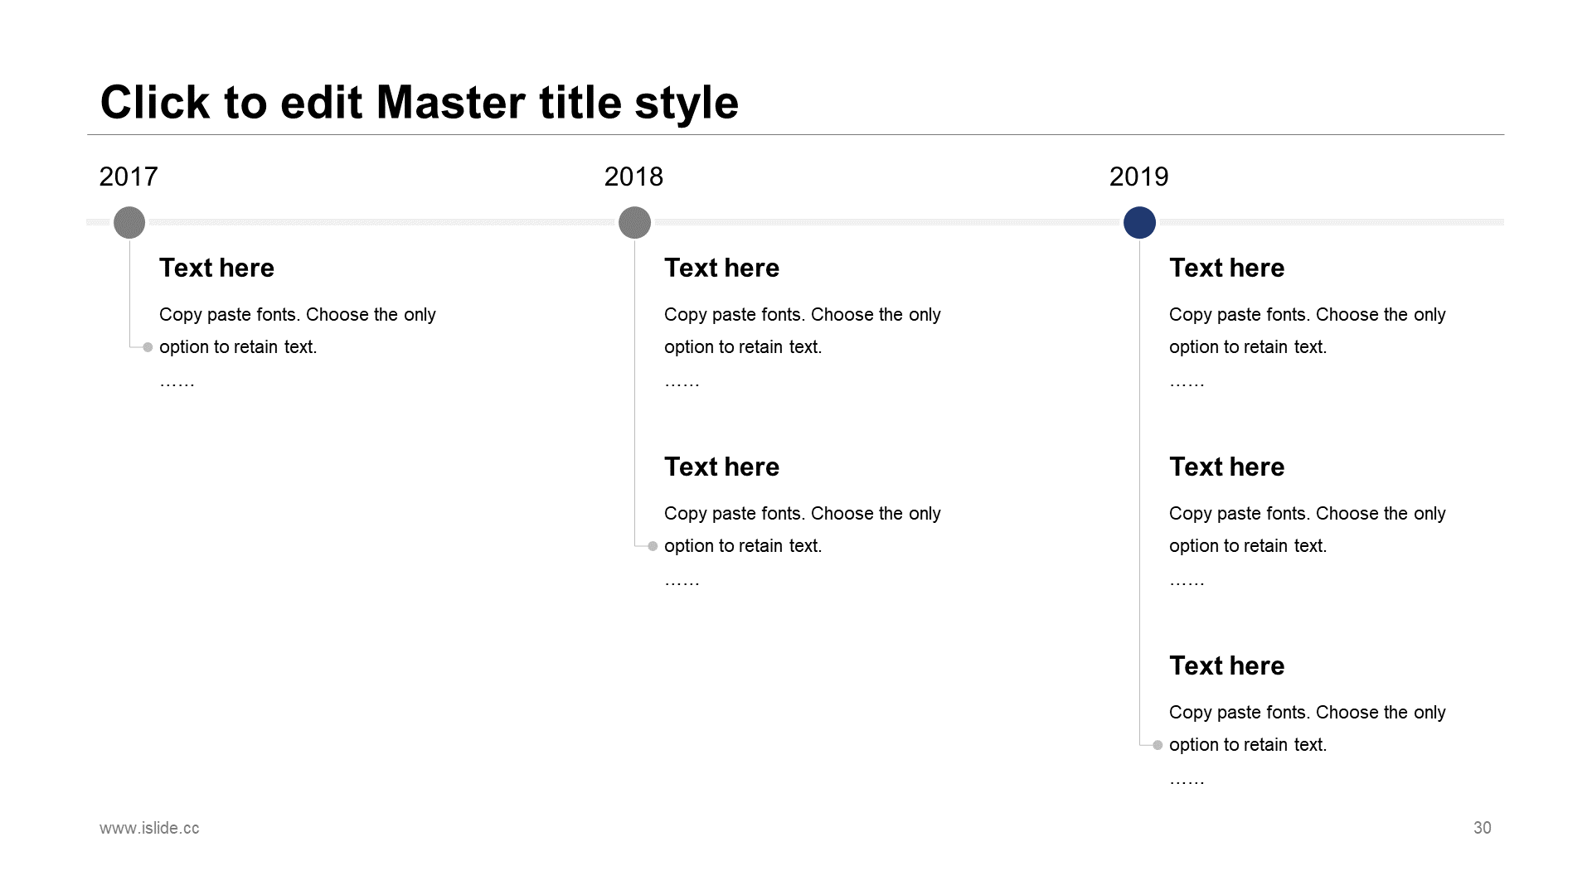Click the gray 2017 timeline circle marker
Image resolution: width=1592 pixels, height=895 pixels.
click(x=129, y=222)
